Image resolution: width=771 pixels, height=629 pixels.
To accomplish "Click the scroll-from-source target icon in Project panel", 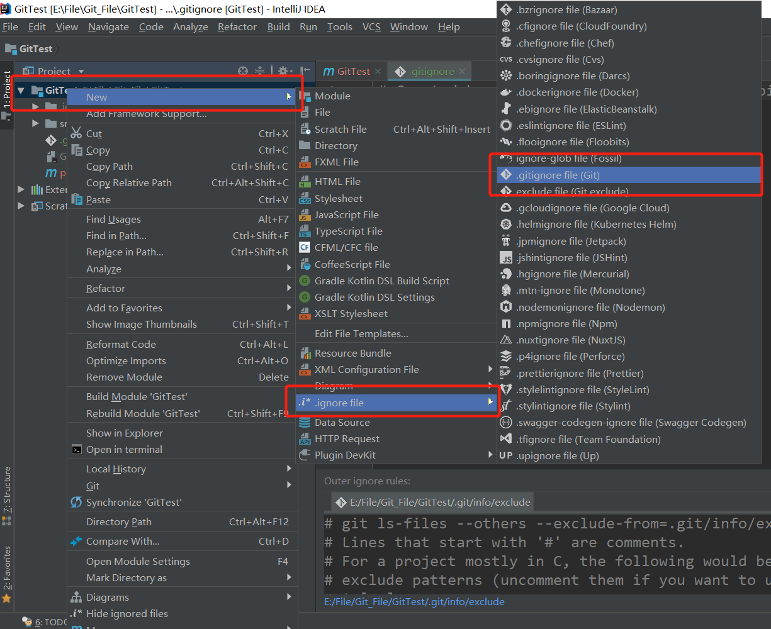I will click(x=243, y=71).
